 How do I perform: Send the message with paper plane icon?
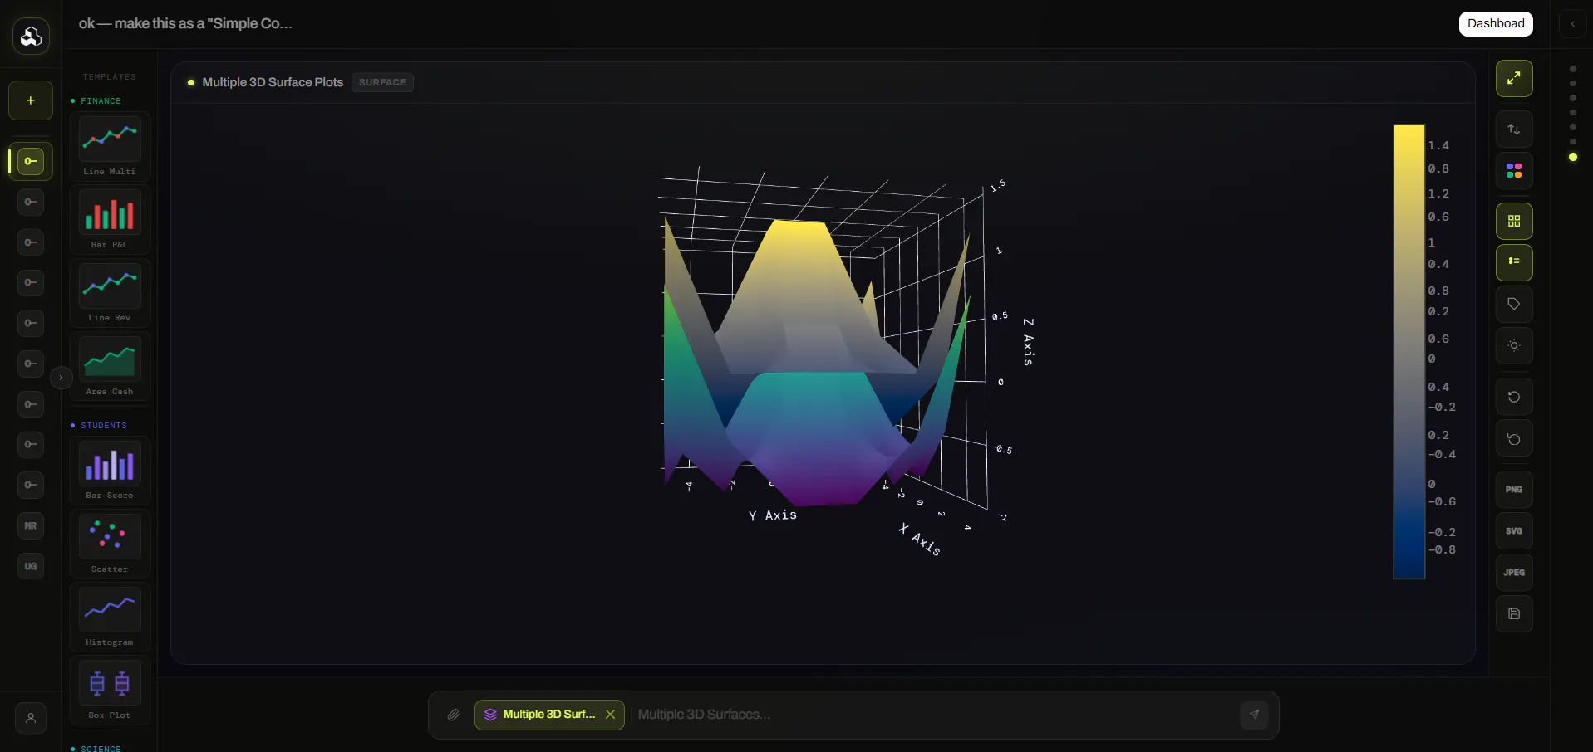pos(1254,715)
